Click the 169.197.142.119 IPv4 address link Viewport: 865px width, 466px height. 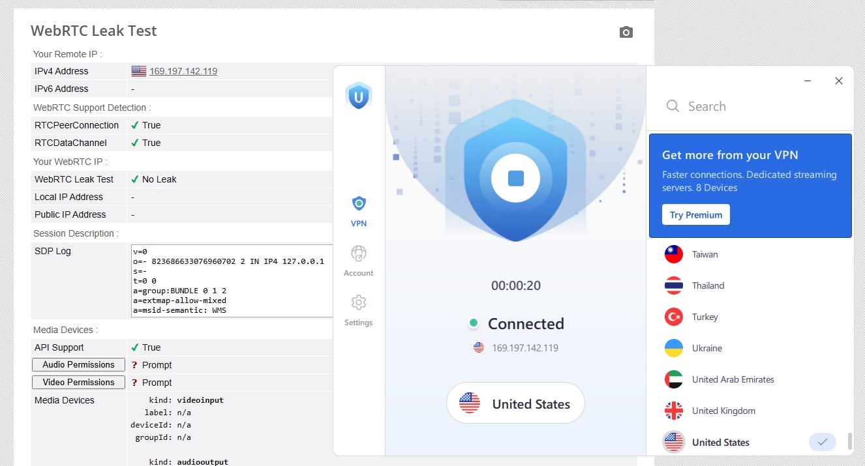(183, 71)
